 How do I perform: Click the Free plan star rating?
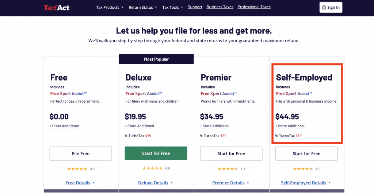[x=81, y=169]
